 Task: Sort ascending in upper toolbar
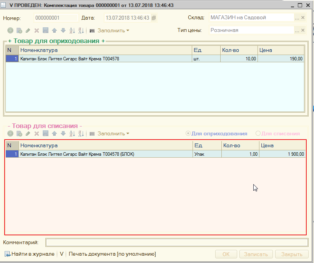click(72, 30)
